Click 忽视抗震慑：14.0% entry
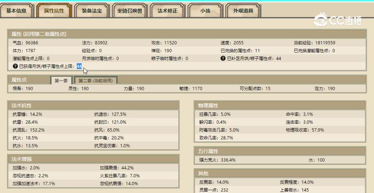 tap(119, 183)
